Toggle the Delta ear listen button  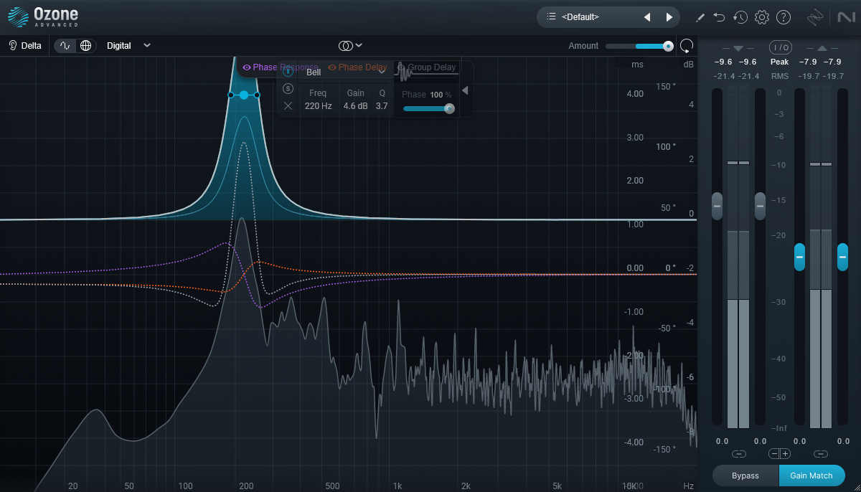point(25,45)
